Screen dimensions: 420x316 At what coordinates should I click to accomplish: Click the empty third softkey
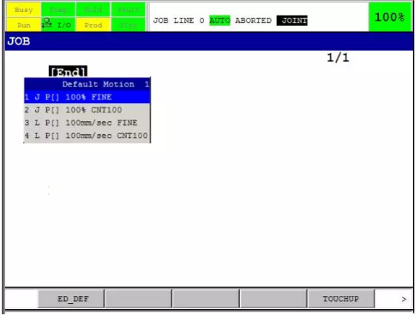tap(206, 299)
